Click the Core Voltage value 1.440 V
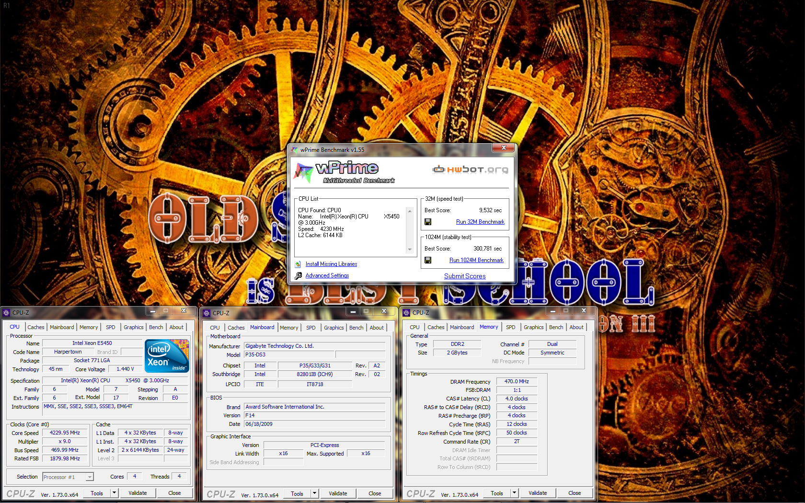The width and height of the screenshot is (805, 503). 125,369
